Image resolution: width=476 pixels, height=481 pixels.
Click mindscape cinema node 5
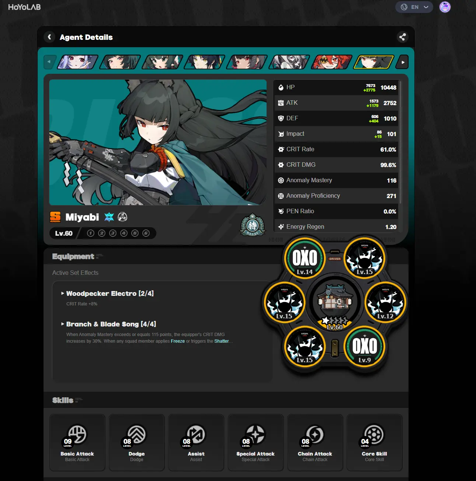135,233
